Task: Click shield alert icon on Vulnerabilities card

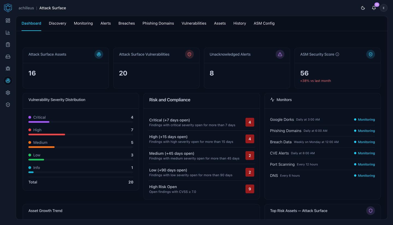Action: pyautogui.click(x=189, y=54)
